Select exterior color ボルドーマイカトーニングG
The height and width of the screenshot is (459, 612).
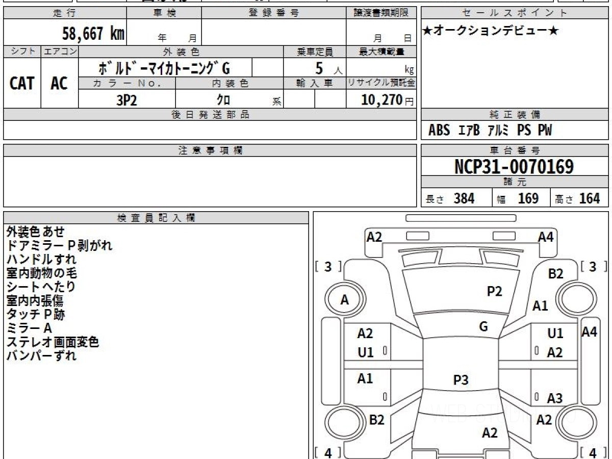164,68
